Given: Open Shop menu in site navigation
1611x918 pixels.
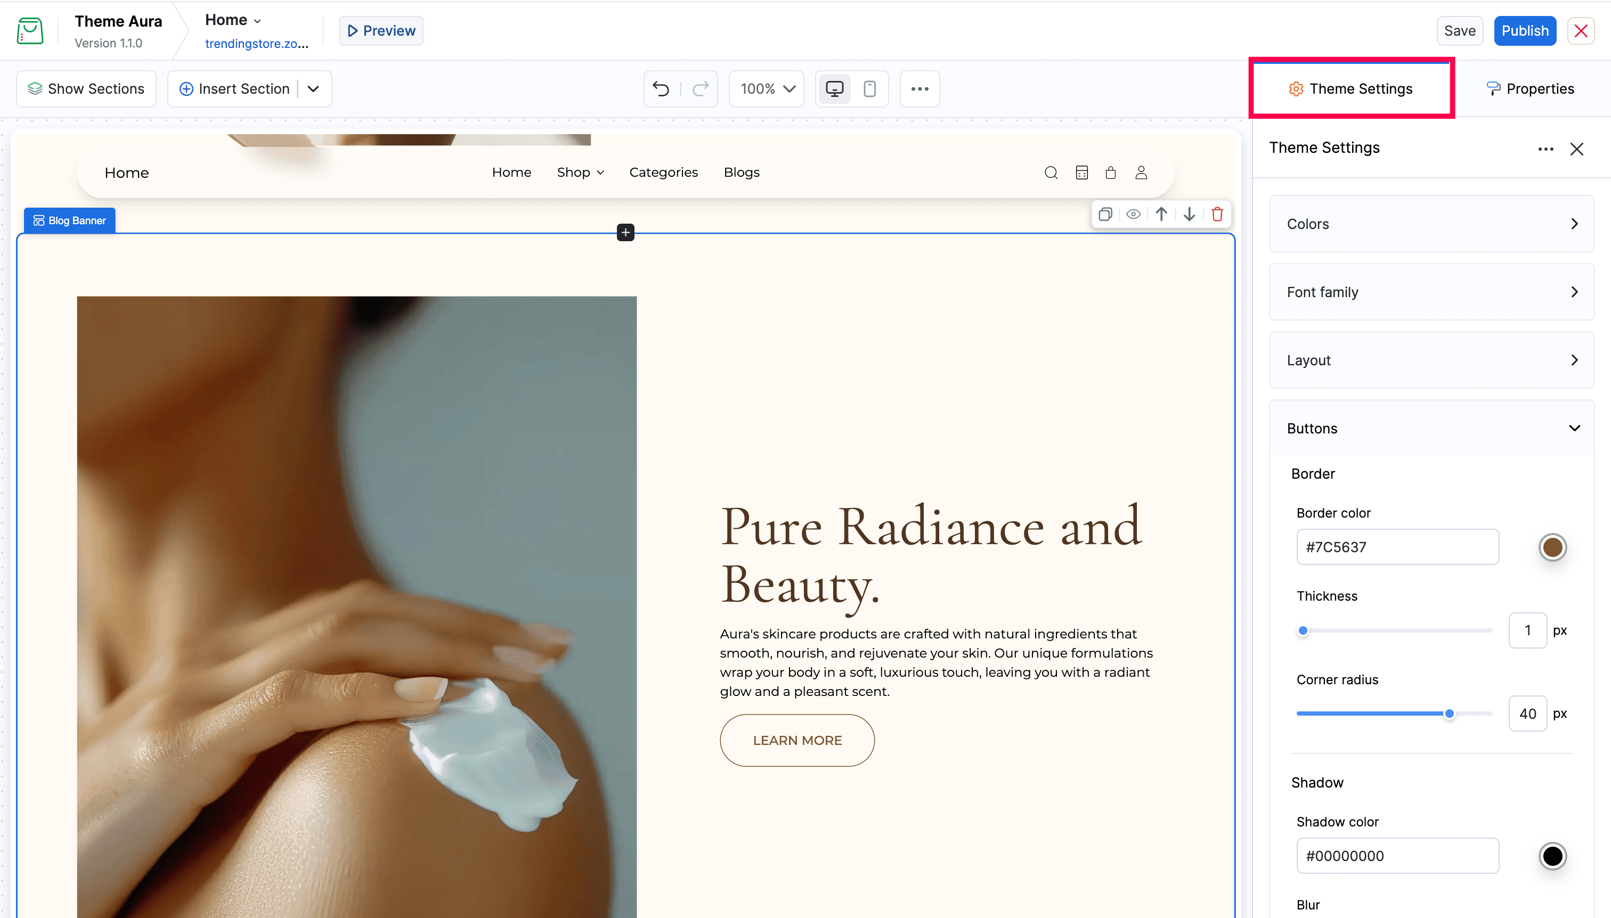Looking at the screenshot, I should 580,172.
